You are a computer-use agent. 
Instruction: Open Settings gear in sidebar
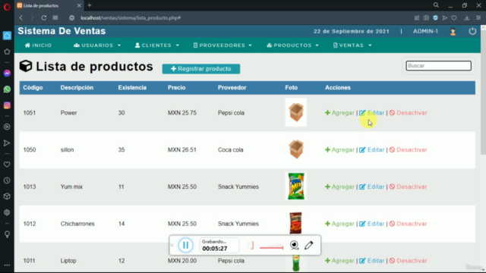(x=7, y=212)
